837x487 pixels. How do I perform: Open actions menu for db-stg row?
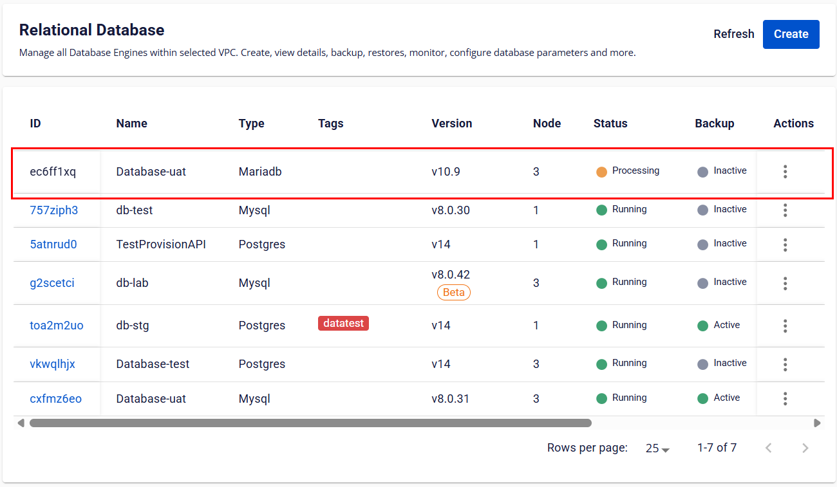point(785,326)
